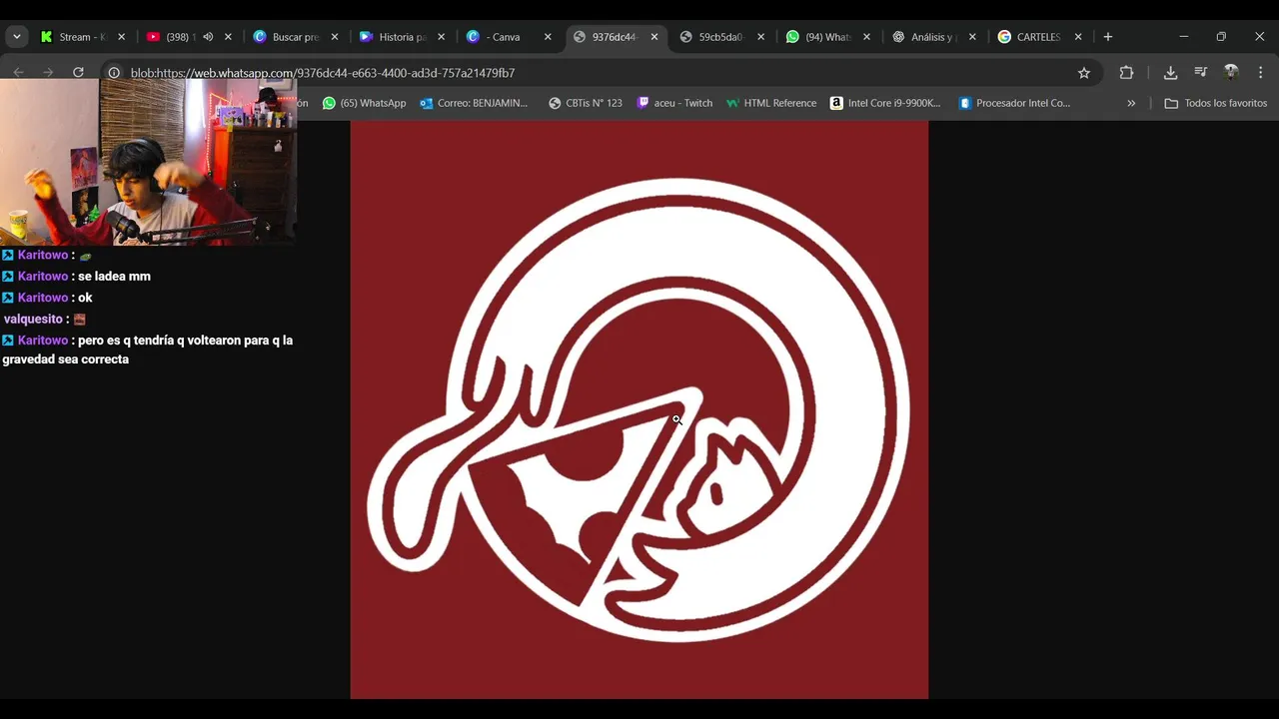This screenshot has height=719, width=1279.
Task: Open the Procesador Intel Co... bookmark
Action: [1014, 103]
